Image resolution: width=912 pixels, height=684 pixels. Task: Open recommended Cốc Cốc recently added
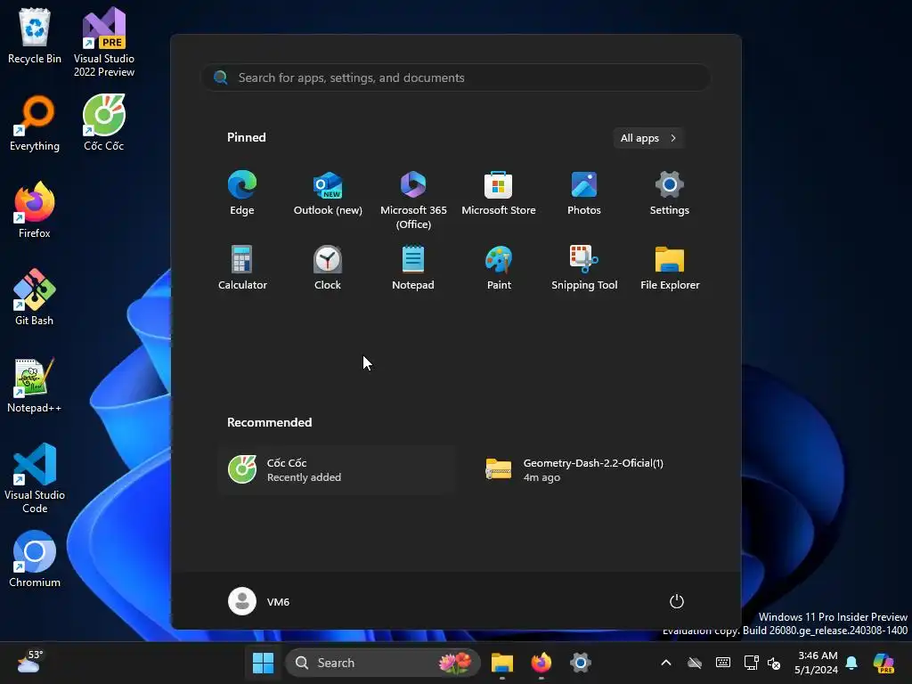338,470
